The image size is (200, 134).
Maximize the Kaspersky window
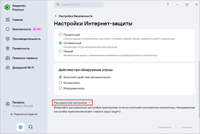coord(187,4)
